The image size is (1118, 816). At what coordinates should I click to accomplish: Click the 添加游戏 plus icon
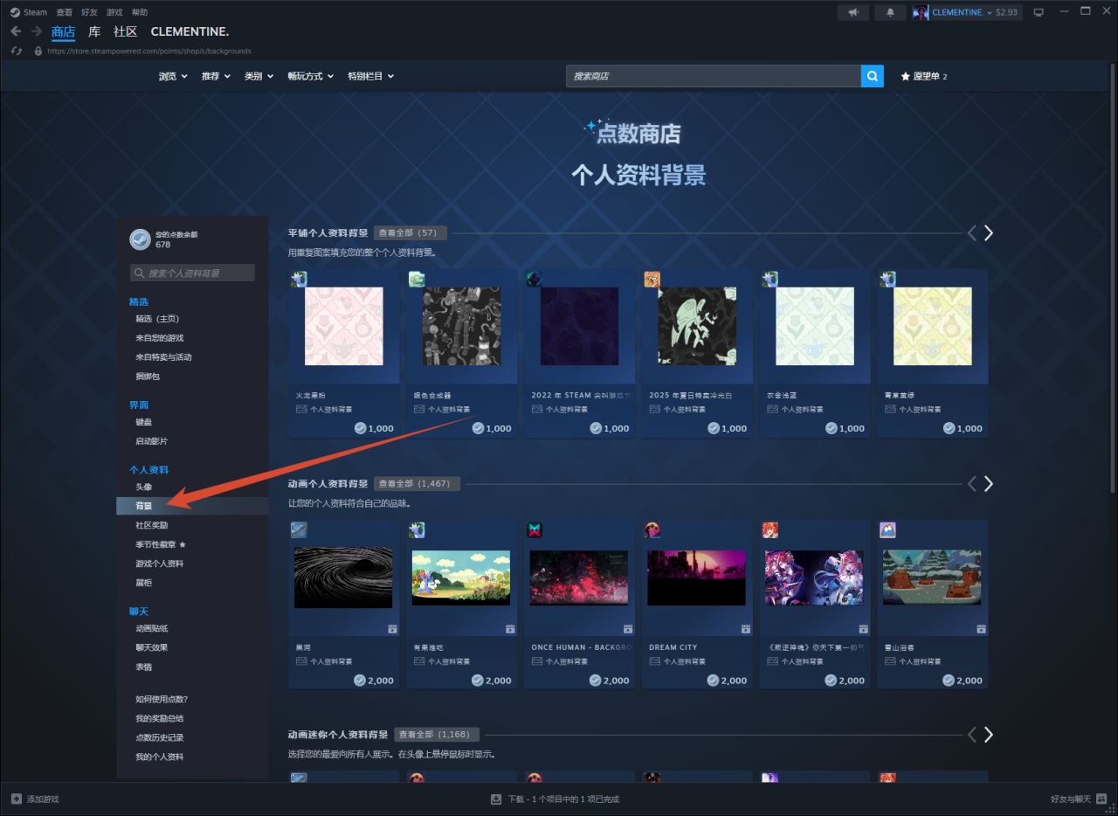(x=17, y=799)
